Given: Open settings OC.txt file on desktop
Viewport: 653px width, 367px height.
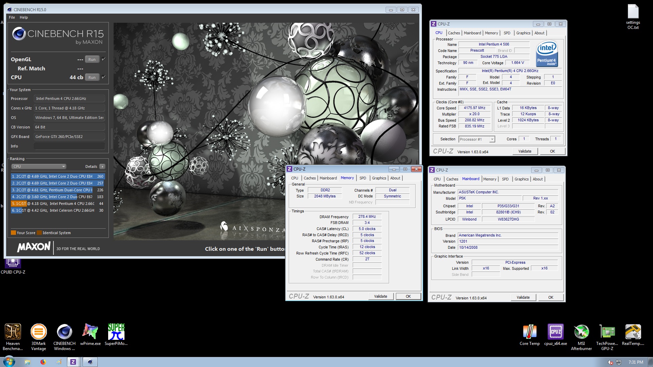Looking at the screenshot, I should click(x=633, y=17).
